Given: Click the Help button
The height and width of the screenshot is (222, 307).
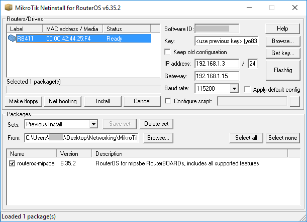Looking at the screenshot, I should (282, 29).
